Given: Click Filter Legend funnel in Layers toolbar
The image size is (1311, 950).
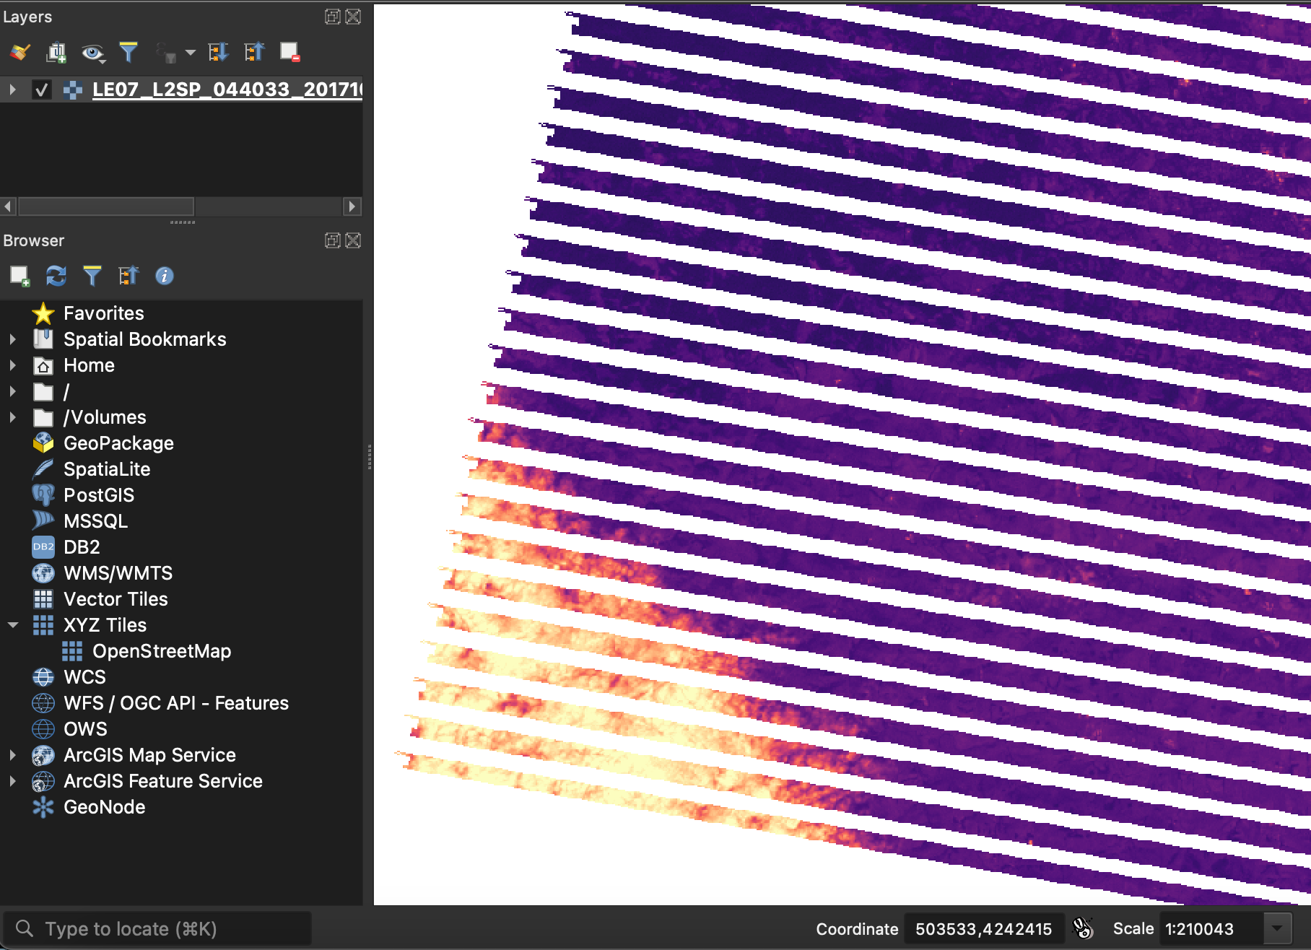Looking at the screenshot, I should pos(129,52).
